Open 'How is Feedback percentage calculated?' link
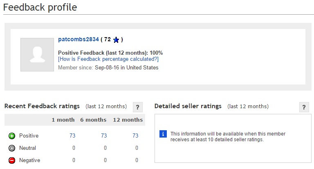 [x=108, y=59]
